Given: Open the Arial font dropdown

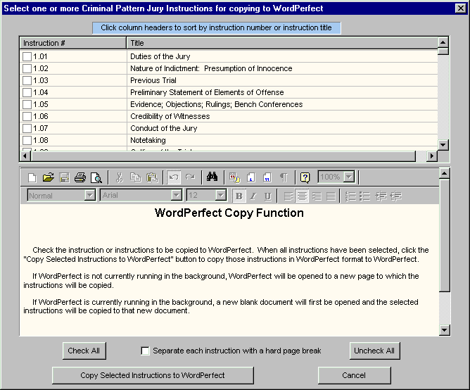Looking at the screenshot, I should (177, 195).
